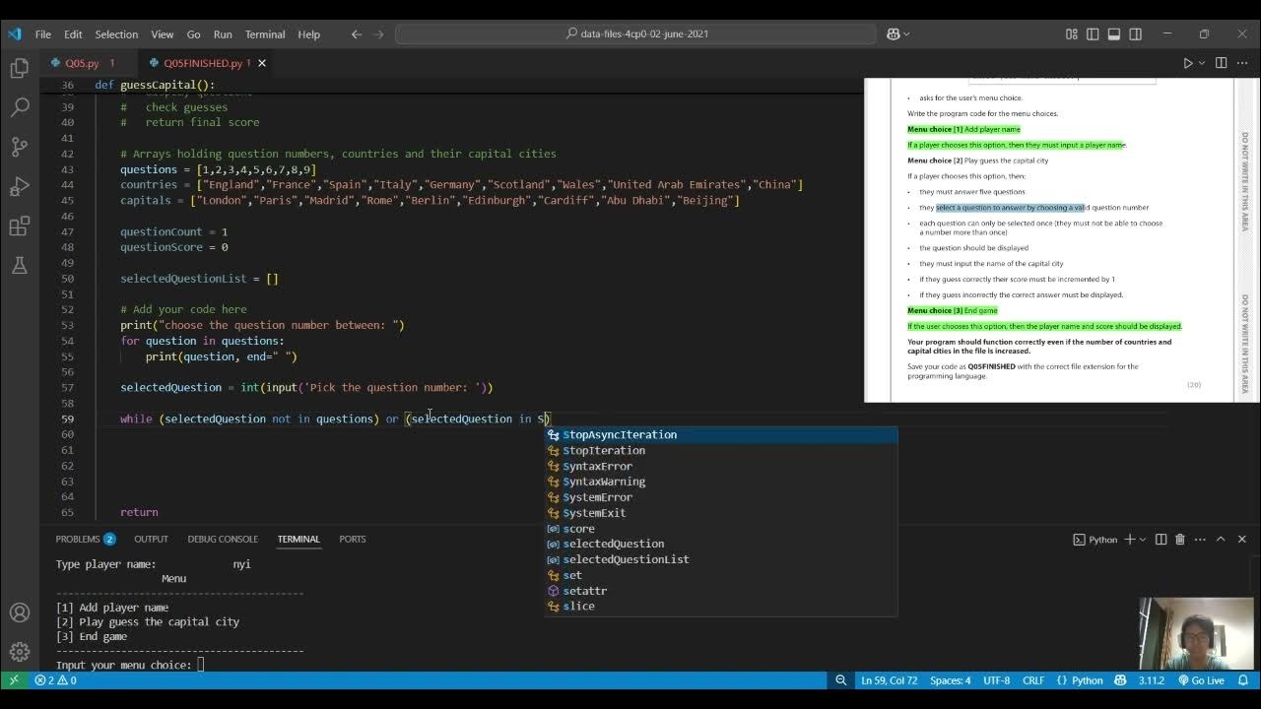
Task: Change indentation Spaces: 4
Action: (951, 680)
